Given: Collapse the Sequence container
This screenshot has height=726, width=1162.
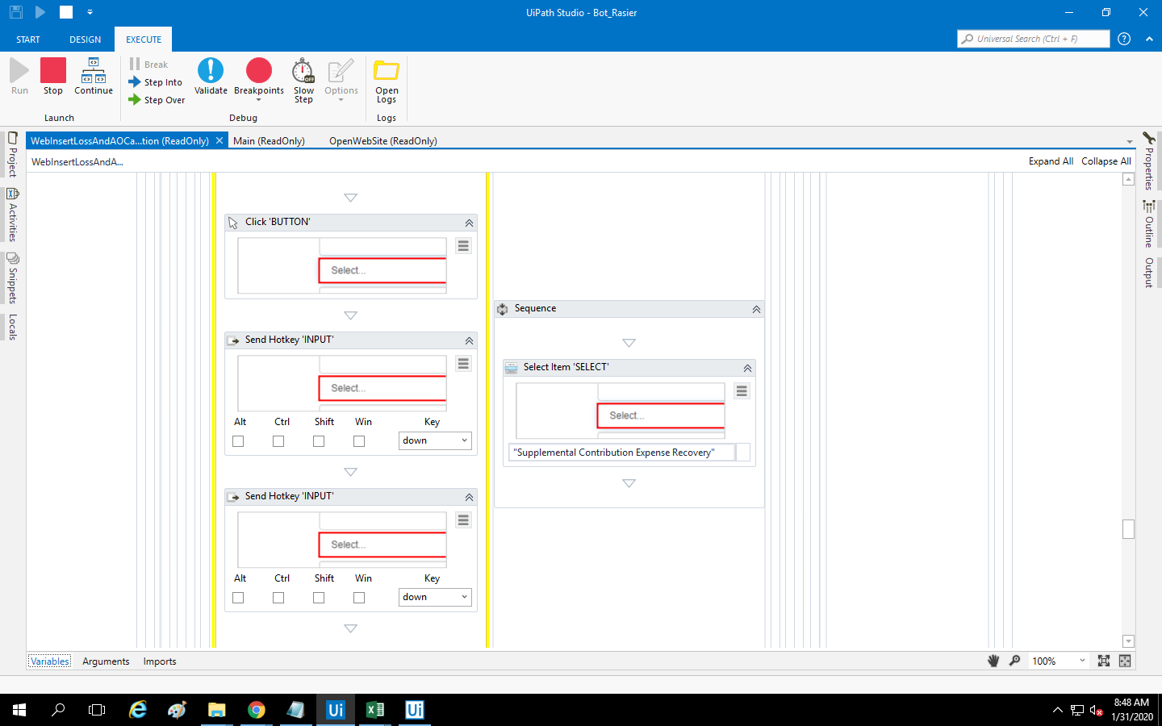Looking at the screenshot, I should click(x=756, y=309).
